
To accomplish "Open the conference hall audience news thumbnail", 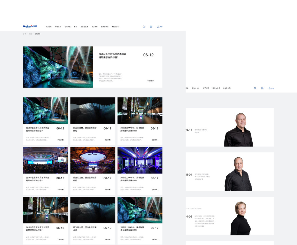I will click(x=46, y=160).
